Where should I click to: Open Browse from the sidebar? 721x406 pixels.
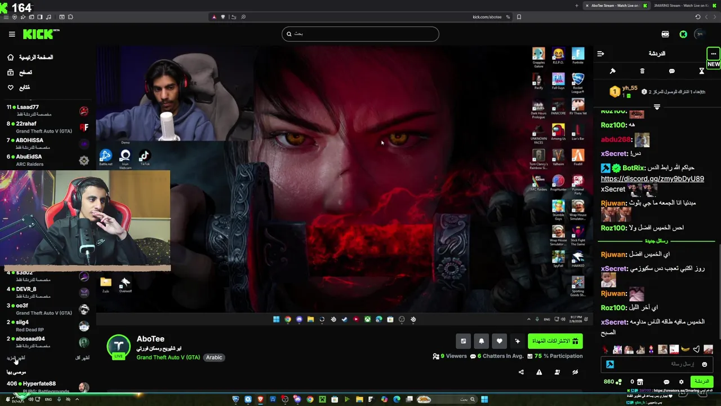(20, 72)
